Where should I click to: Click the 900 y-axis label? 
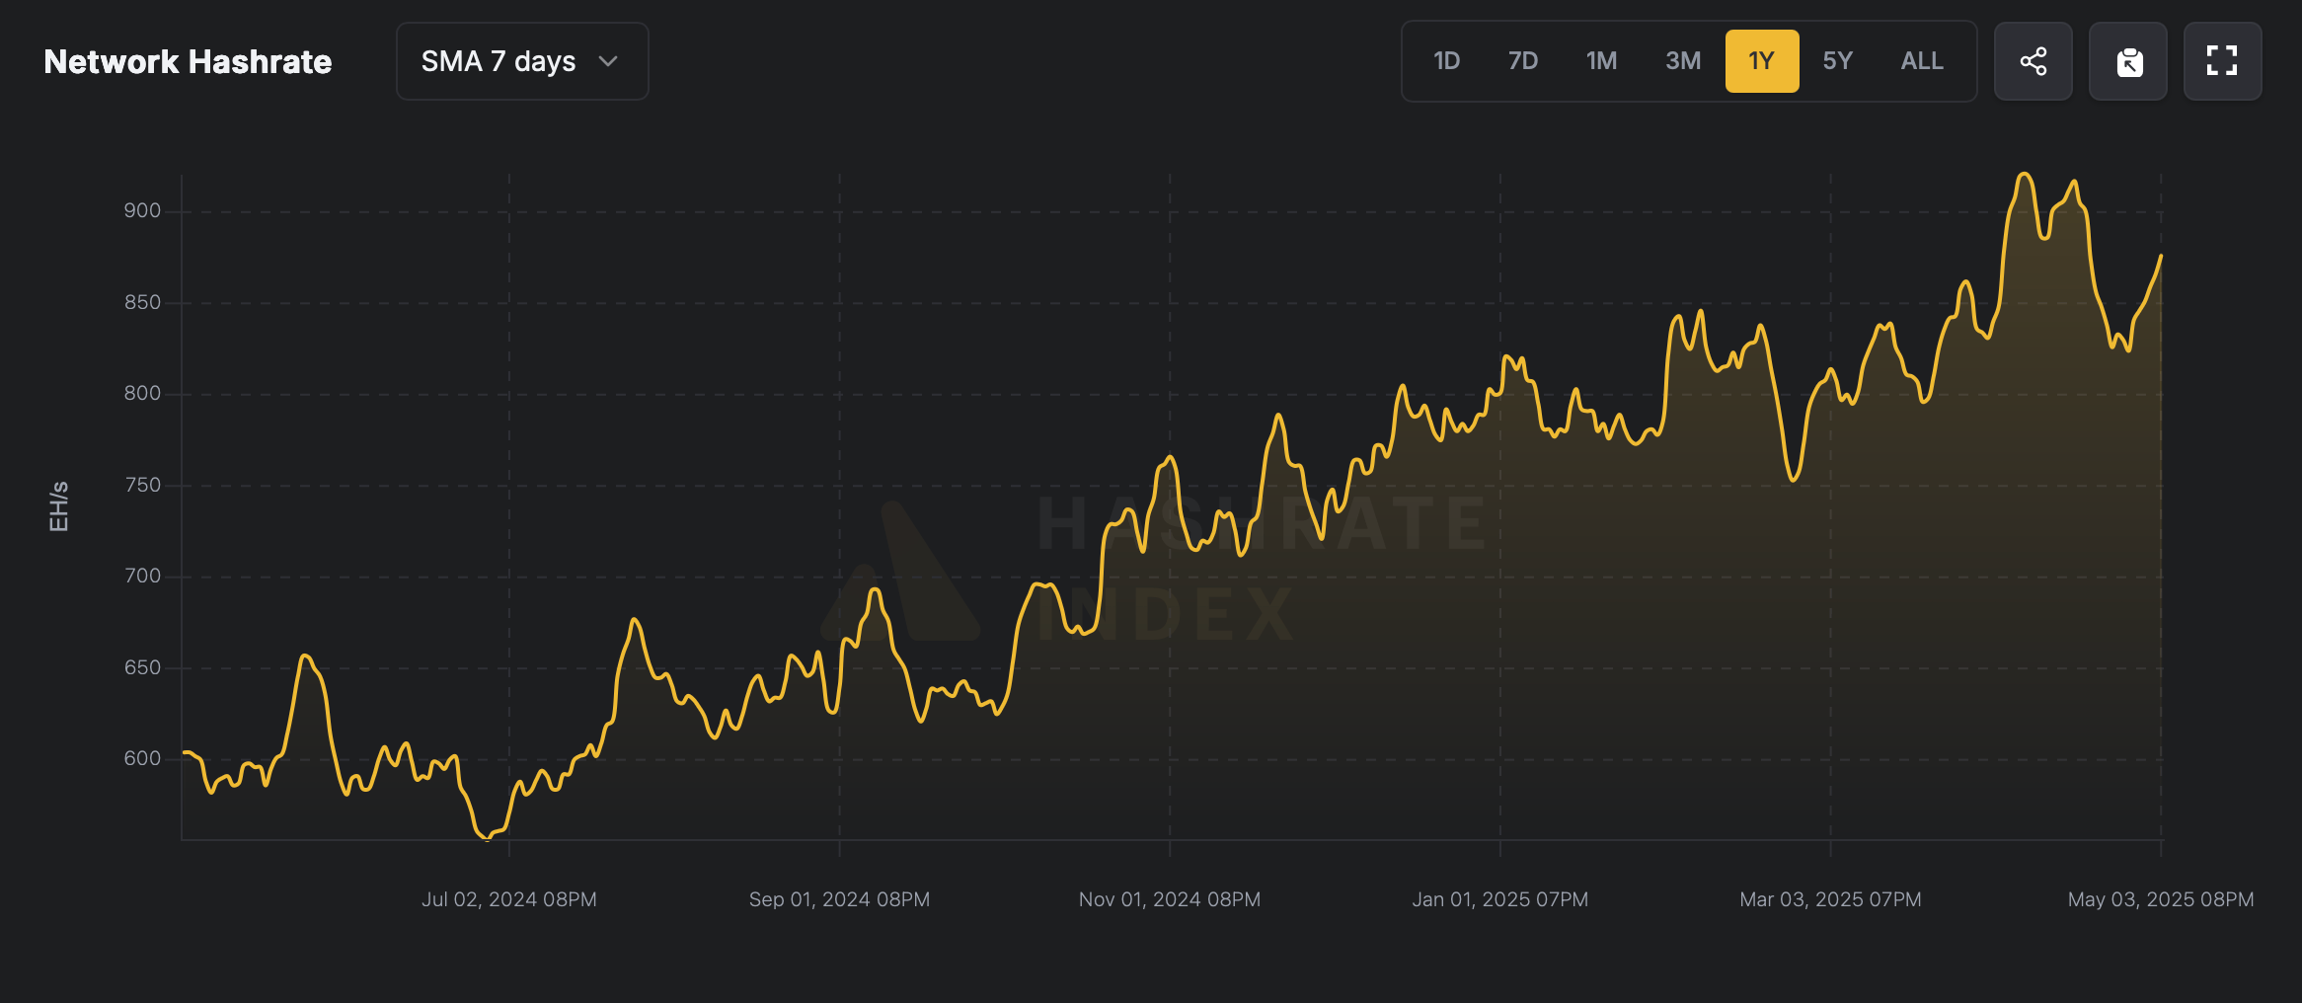pyautogui.click(x=142, y=210)
